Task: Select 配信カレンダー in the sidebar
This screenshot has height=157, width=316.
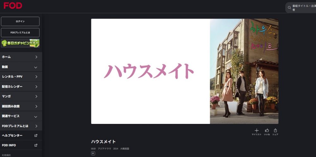Action: click(21, 87)
